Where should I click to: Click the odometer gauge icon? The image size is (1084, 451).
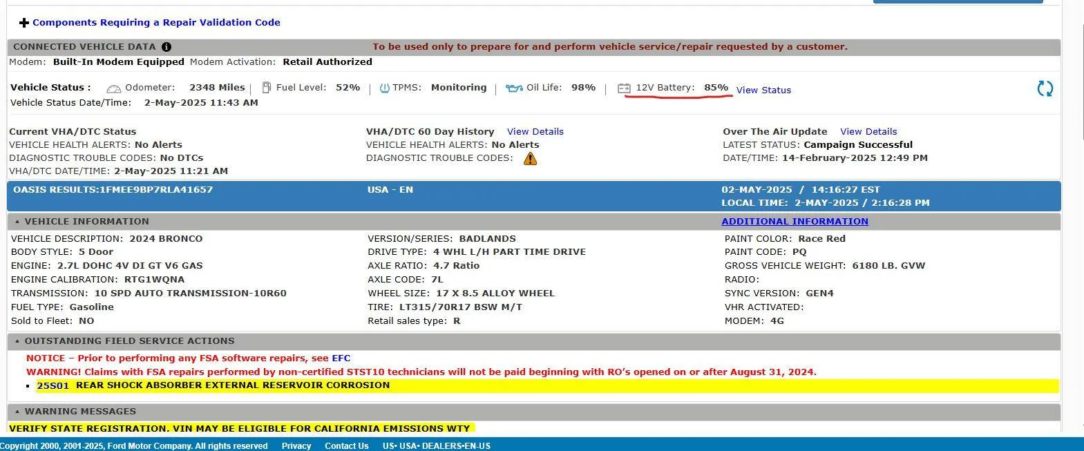click(x=114, y=88)
